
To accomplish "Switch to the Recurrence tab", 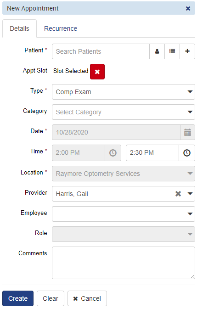I will pyautogui.click(x=61, y=28).
